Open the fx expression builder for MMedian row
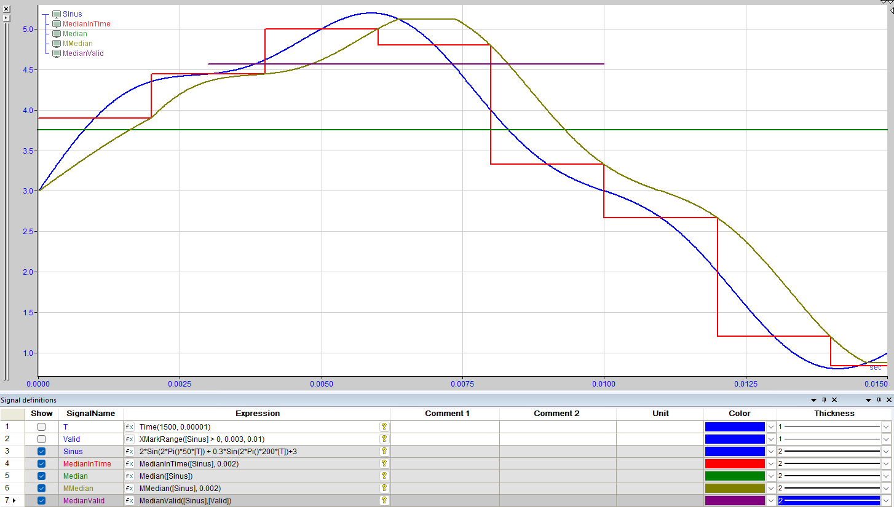Viewport: 894px width, 507px height. 130,488
